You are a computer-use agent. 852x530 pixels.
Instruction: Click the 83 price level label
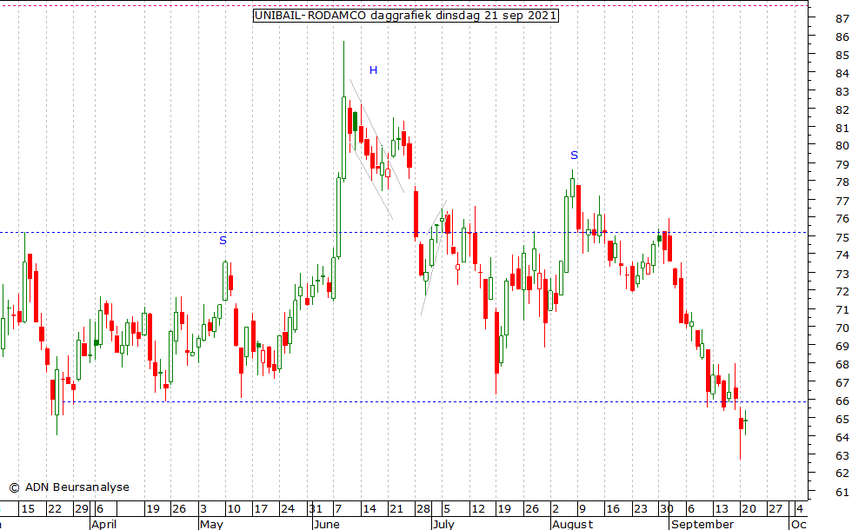click(x=842, y=92)
